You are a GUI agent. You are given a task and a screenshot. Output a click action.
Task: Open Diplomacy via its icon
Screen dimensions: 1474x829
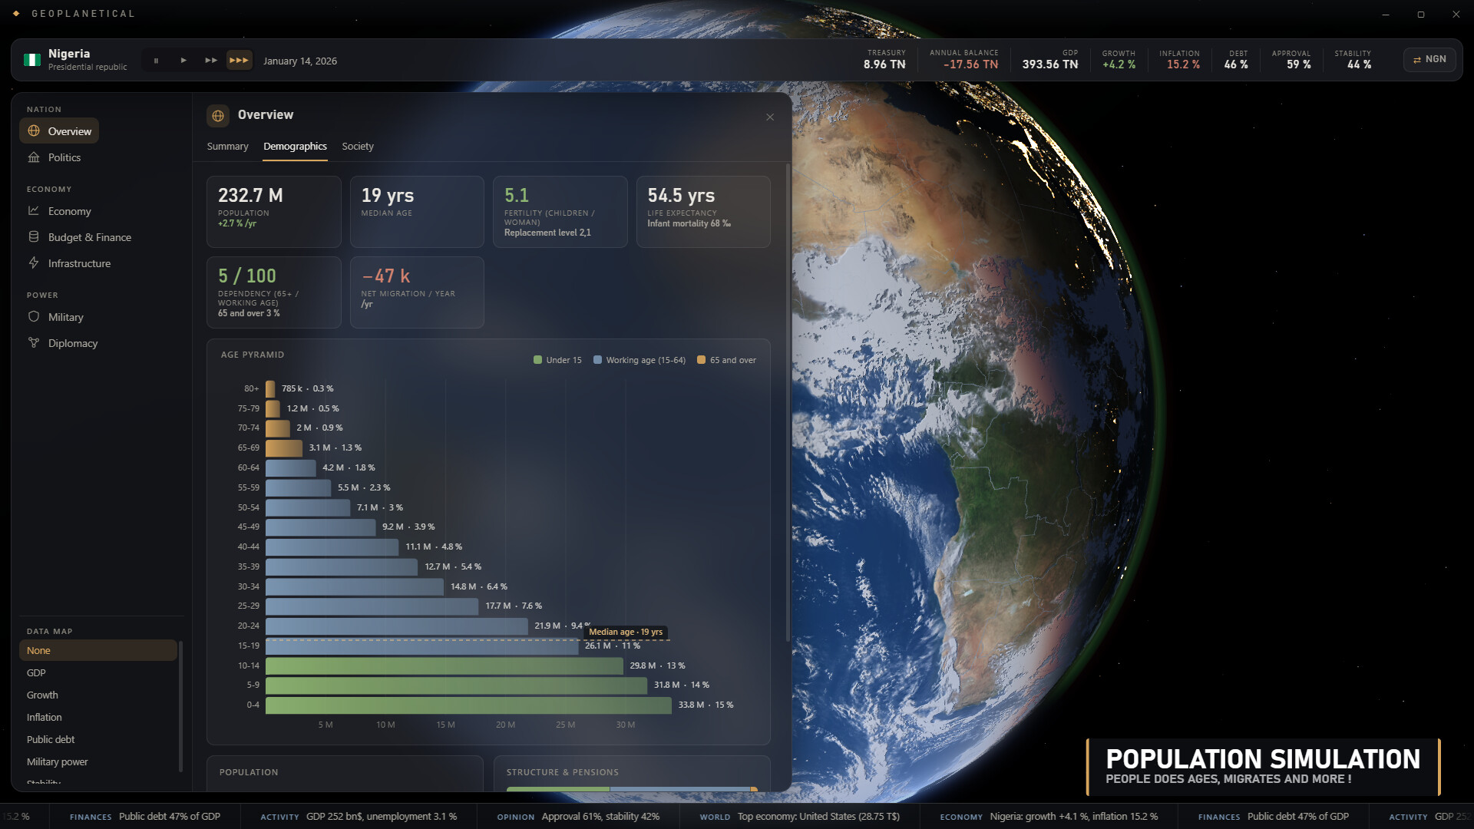coord(34,343)
